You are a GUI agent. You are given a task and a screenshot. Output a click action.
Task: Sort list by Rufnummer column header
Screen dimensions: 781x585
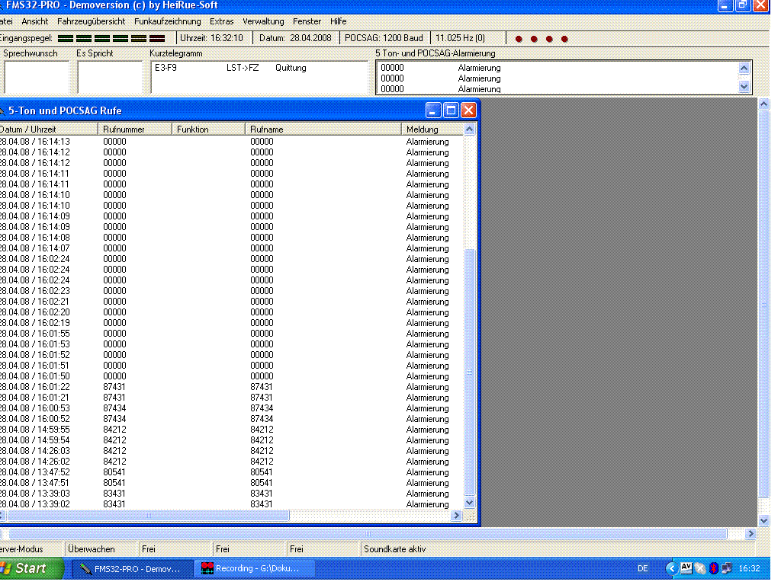click(x=136, y=129)
